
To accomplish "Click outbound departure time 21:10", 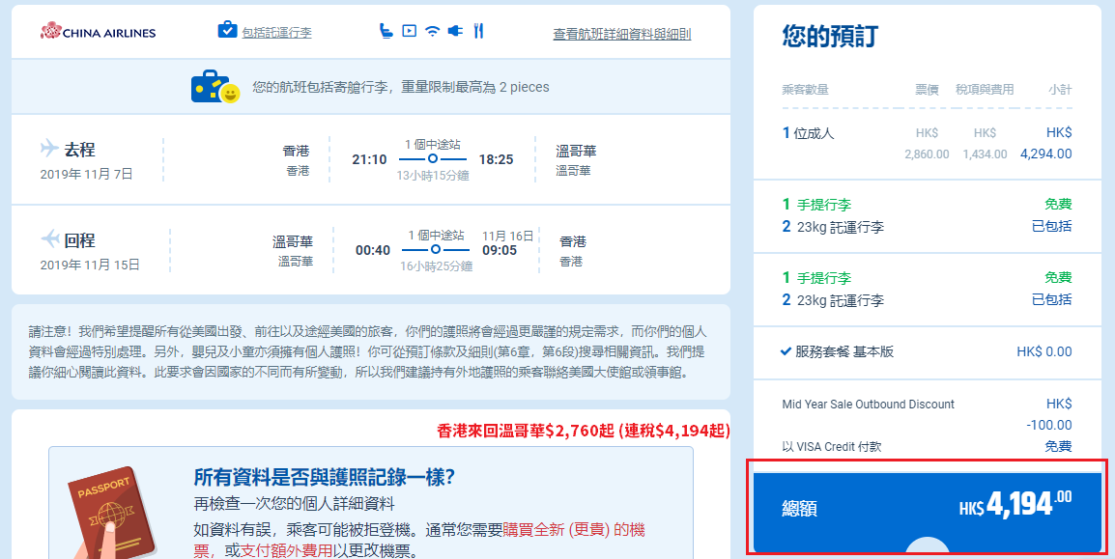I will pos(370,159).
